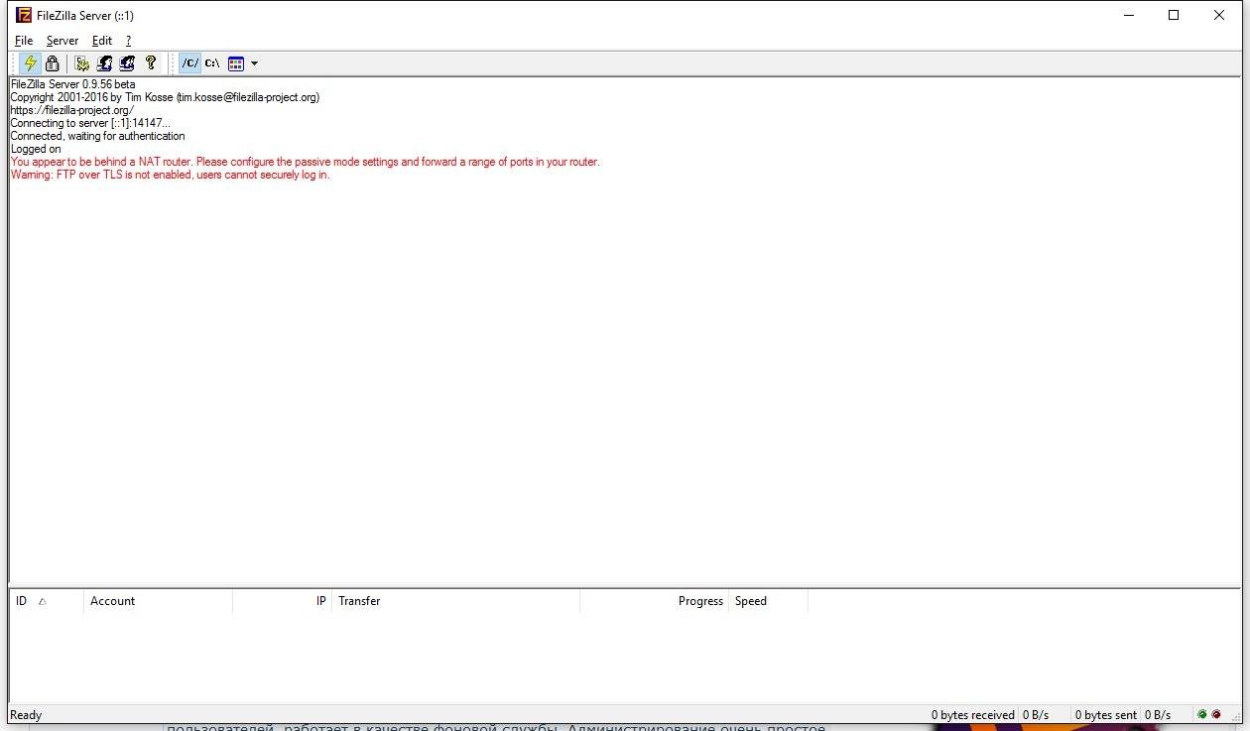This screenshot has height=731, width=1250.
Task: Click the red send indicator light
Action: (1216, 714)
